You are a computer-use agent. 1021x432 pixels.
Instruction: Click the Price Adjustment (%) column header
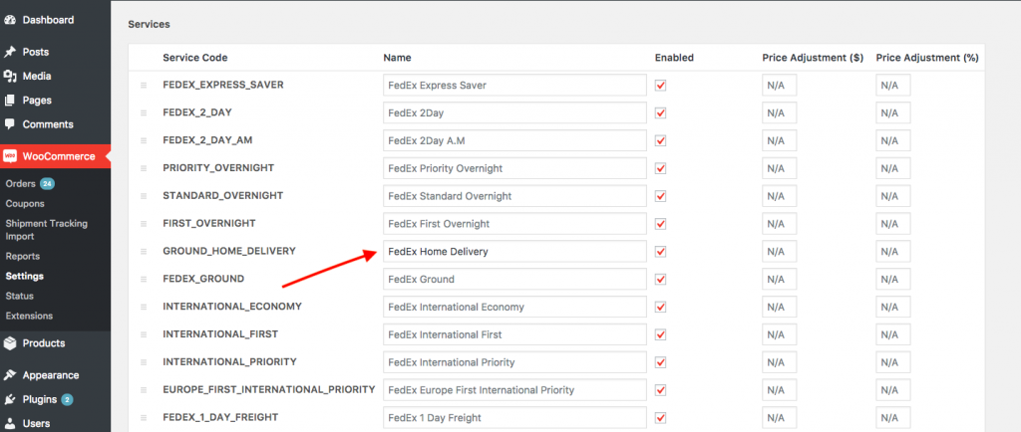(927, 58)
